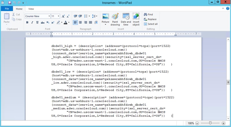Click the dbdw01_medium entry text
Image resolution: width=231 pixels, height=127 pixels.
tap(64, 97)
